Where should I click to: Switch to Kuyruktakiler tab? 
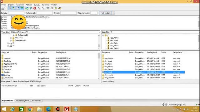pos(8,100)
